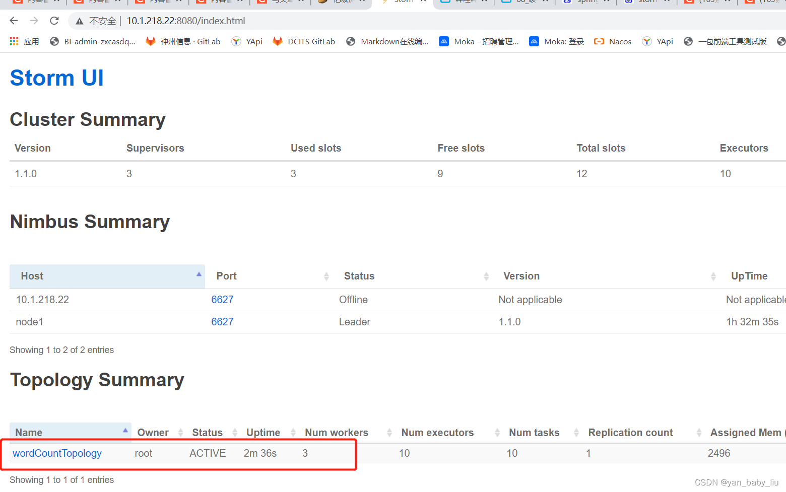Open the Moka - 招聘管理 bookmark
Viewport: 786px width, 492px height.
(479, 41)
